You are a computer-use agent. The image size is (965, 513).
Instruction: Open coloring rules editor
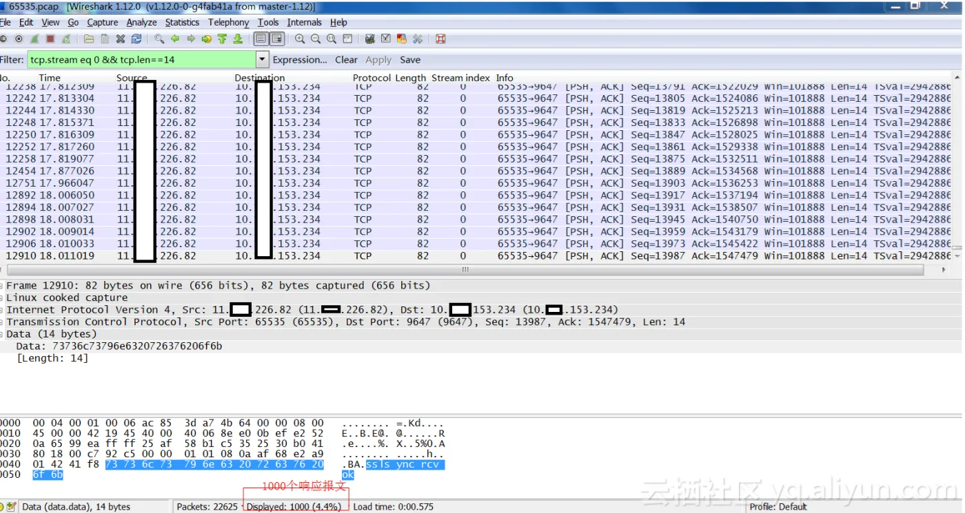point(401,39)
